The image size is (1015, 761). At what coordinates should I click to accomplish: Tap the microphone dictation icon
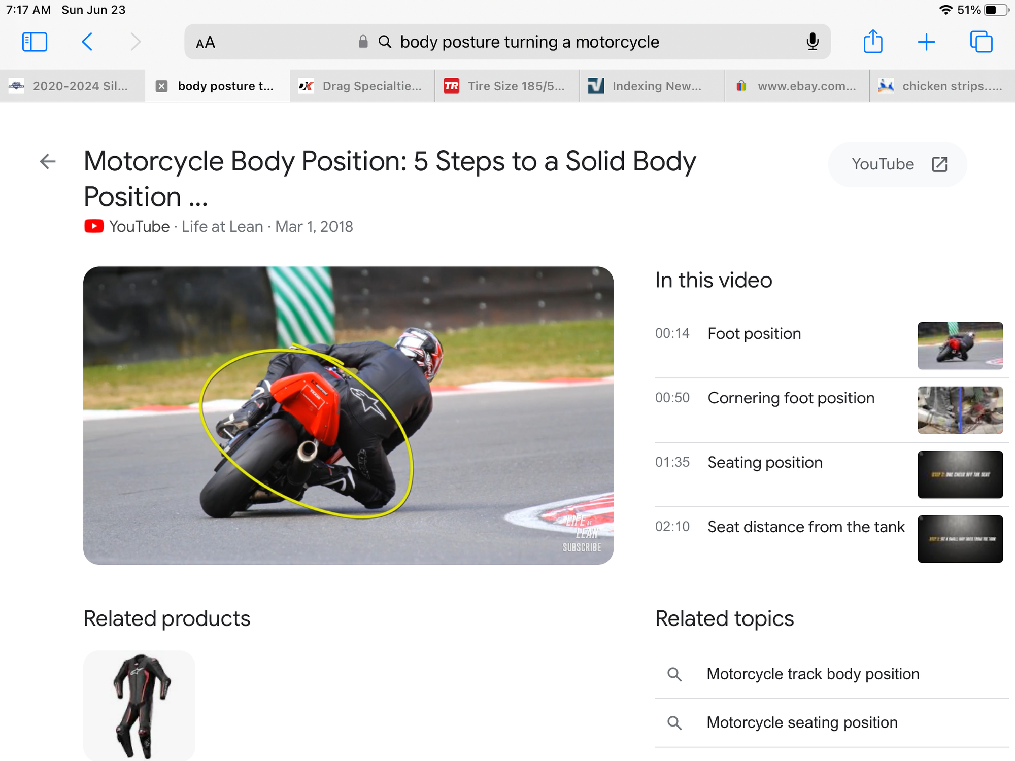[x=812, y=42]
